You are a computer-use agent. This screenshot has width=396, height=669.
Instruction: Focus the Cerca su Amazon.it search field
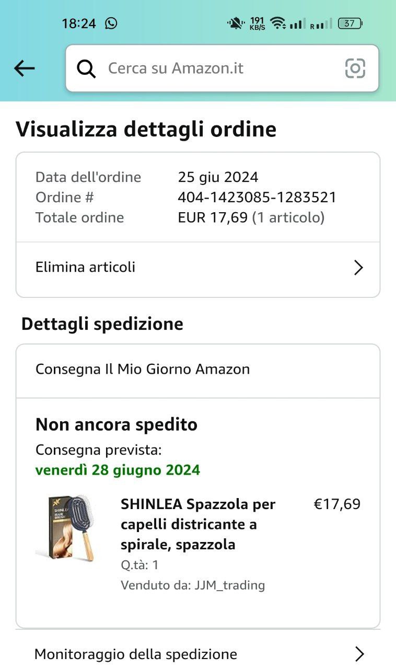click(222, 68)
